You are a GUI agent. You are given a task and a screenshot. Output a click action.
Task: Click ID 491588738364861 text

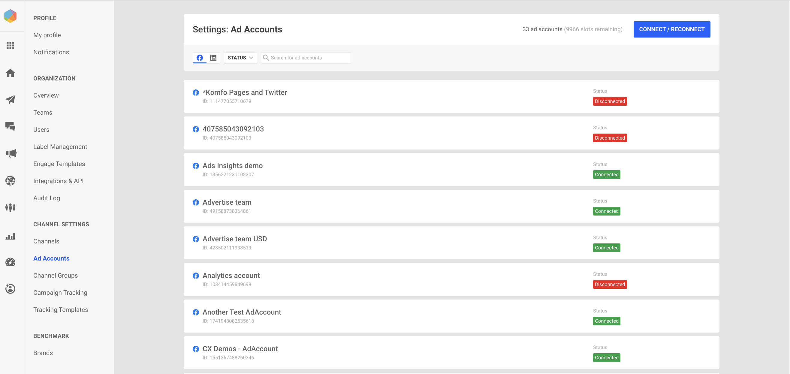click(x=227, y=211)
